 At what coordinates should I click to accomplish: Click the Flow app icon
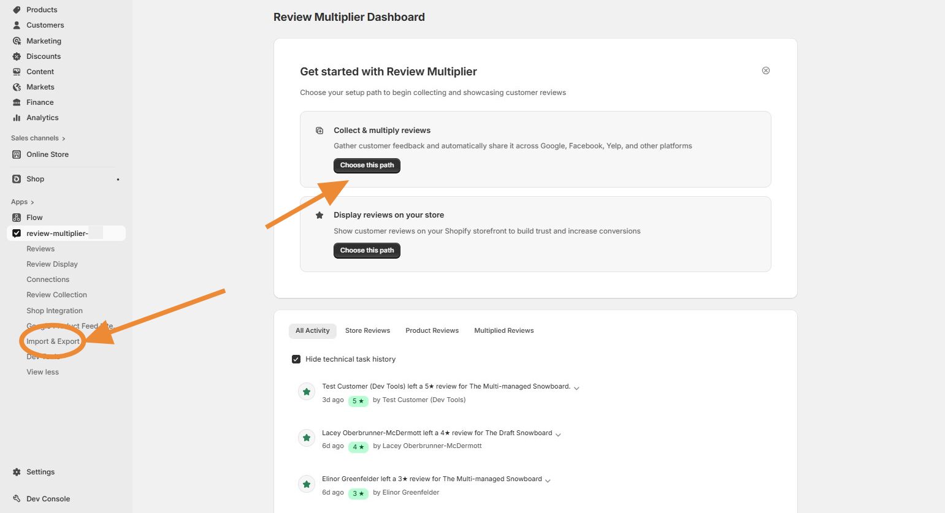(x=17, y=218)
